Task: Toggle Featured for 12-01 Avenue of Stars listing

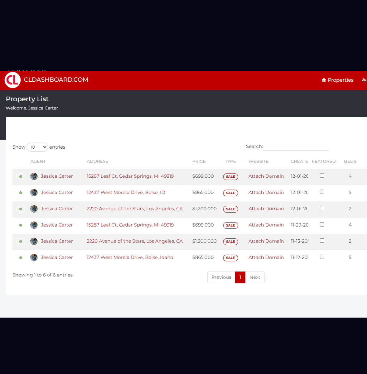Action: (x=322, y=208)
